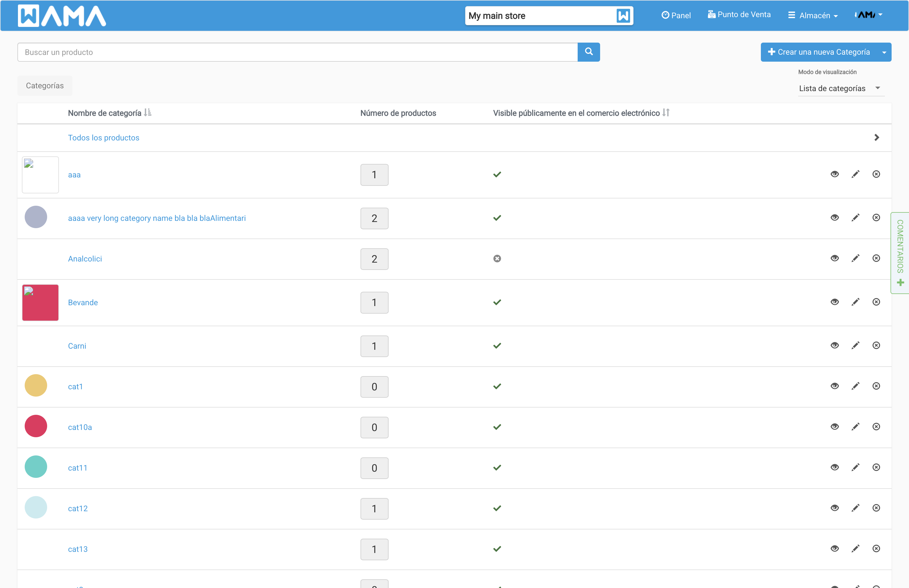Sort by Nombre de categoría sort icon

click(147, 113)
